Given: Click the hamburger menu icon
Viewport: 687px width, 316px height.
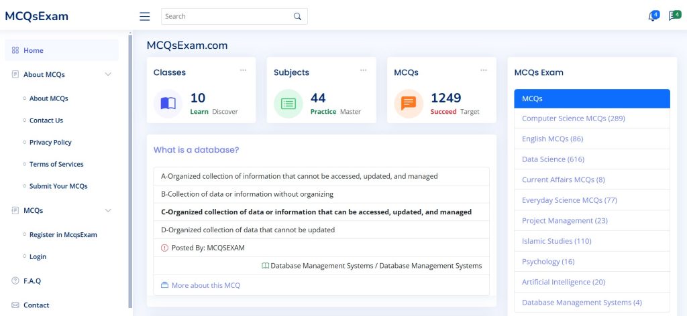Looking at the screenshot, I should point(144,17).
